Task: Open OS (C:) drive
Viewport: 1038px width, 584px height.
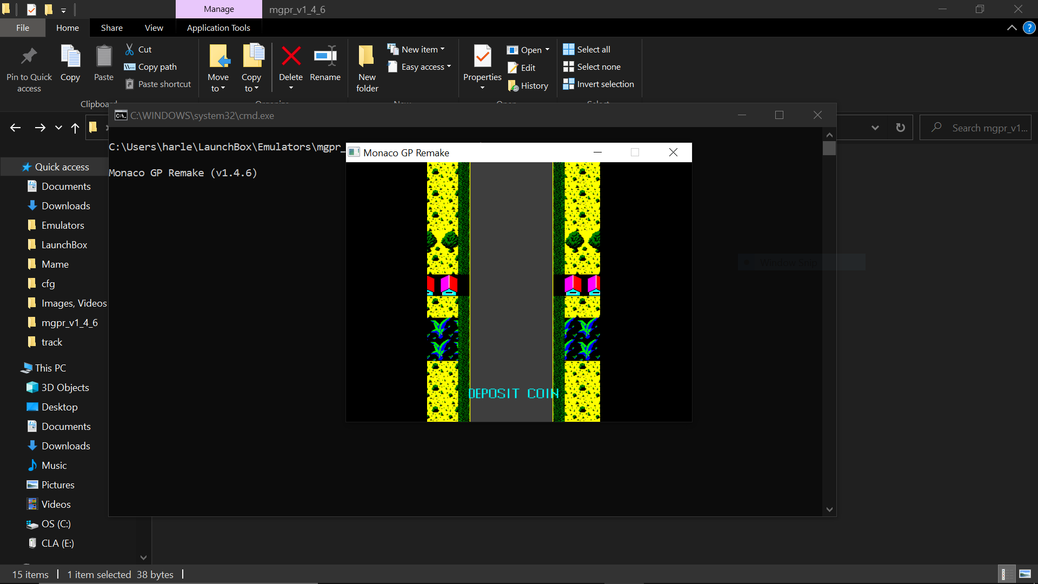Action: tap(56, 523)
